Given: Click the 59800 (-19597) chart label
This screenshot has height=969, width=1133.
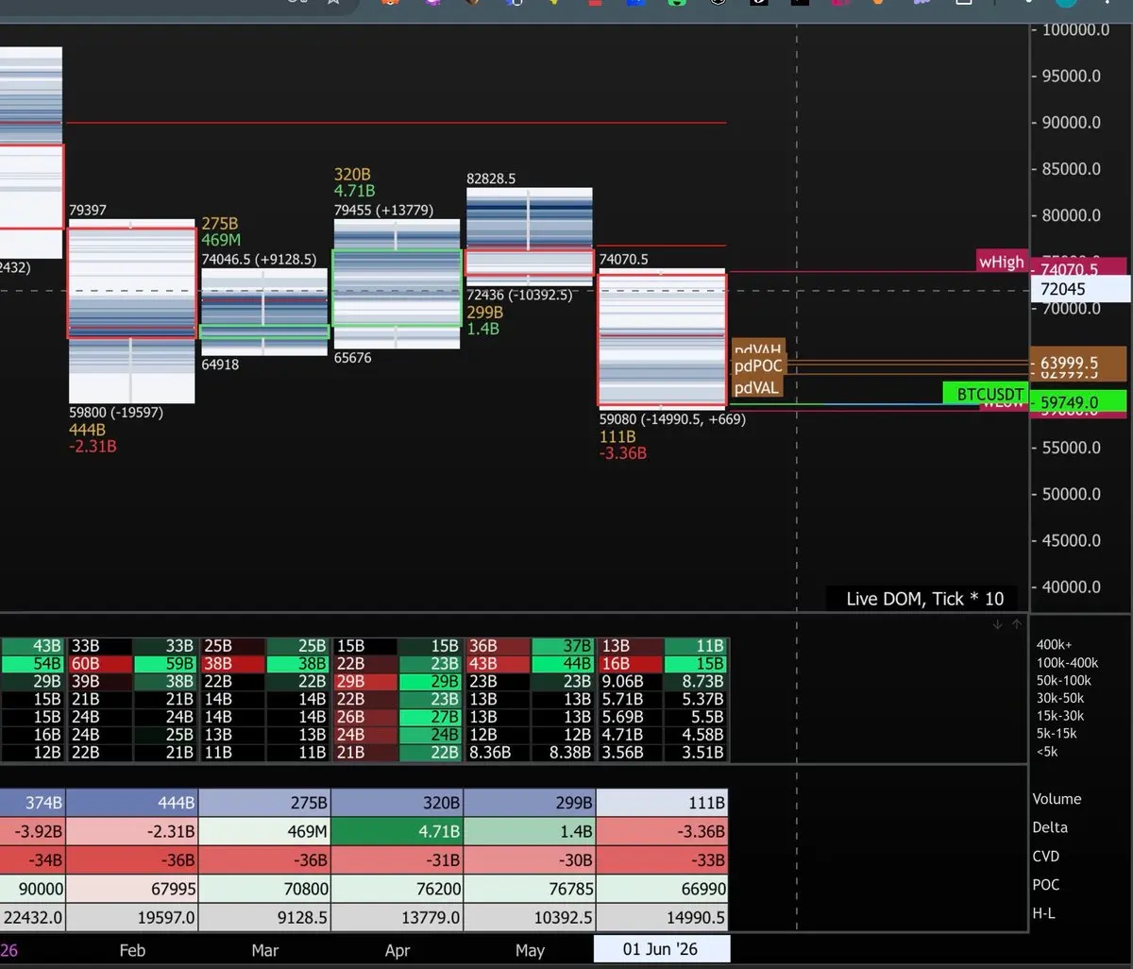Looking at the screenshot, I should coord(116,413).
